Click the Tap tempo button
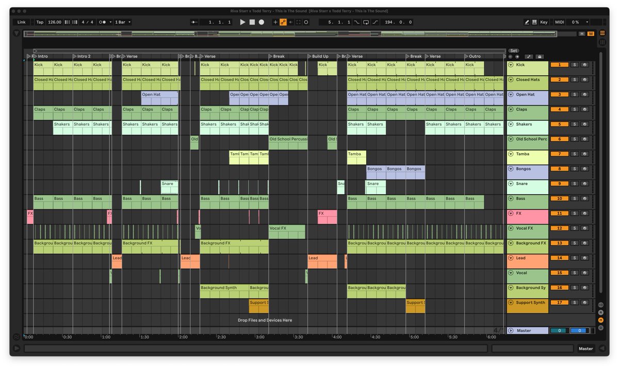This screenshot has width=619, height=368. click(40, 22)
